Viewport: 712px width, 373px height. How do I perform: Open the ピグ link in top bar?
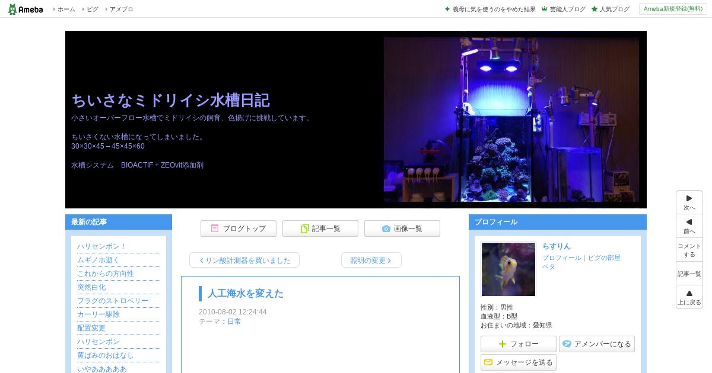pos(93,9)
